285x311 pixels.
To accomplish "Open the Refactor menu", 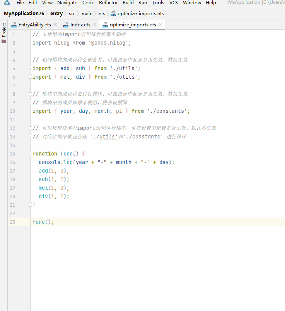I will pyautogui.click(x=108, y=3).
